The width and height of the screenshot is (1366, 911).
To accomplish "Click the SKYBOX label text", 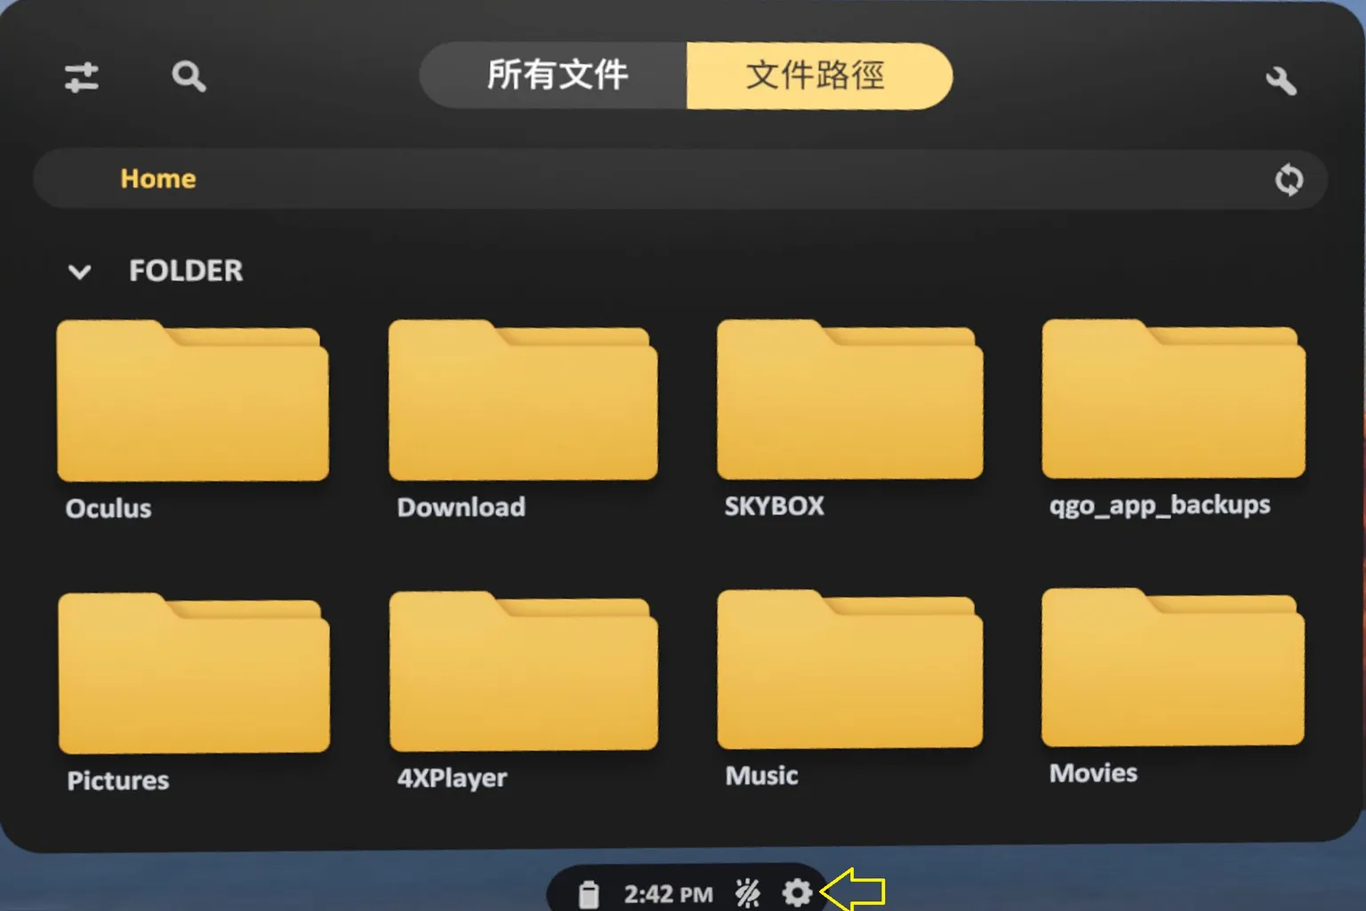I will point(775,506).
